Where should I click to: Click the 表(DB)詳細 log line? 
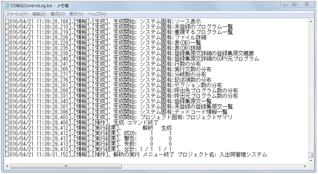[103, 48]
